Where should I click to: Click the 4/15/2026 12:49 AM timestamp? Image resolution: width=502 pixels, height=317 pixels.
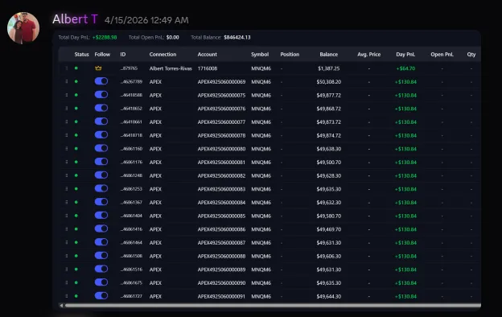146,20
